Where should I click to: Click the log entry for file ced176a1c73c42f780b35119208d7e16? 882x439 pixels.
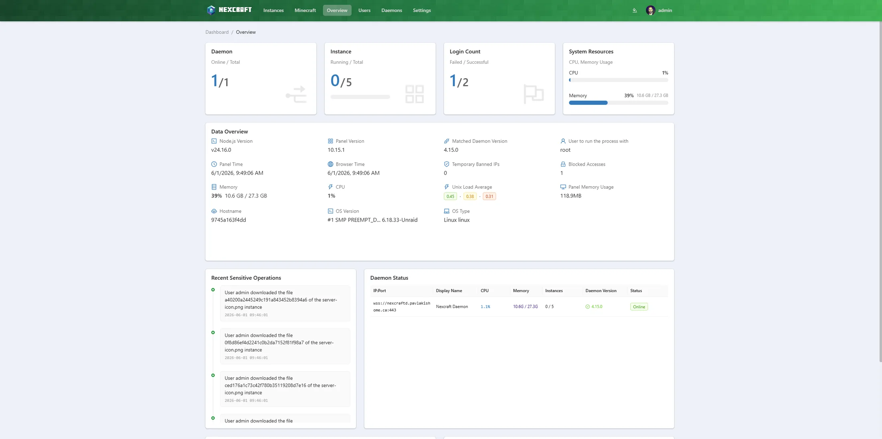pos(285,389)
